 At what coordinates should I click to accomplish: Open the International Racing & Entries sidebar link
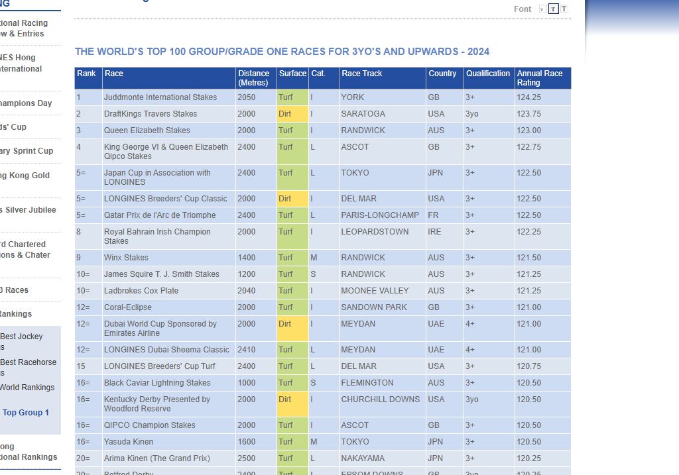[24, 28]
